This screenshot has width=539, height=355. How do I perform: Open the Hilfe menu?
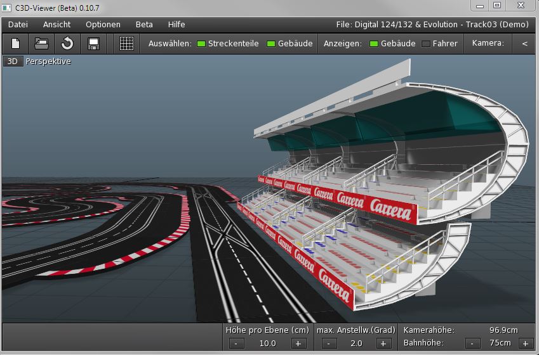click(x=176, y=24)
